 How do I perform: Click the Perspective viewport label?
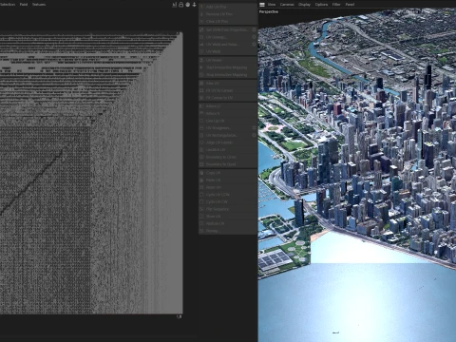pyautogui.click(x=269, y=11)
